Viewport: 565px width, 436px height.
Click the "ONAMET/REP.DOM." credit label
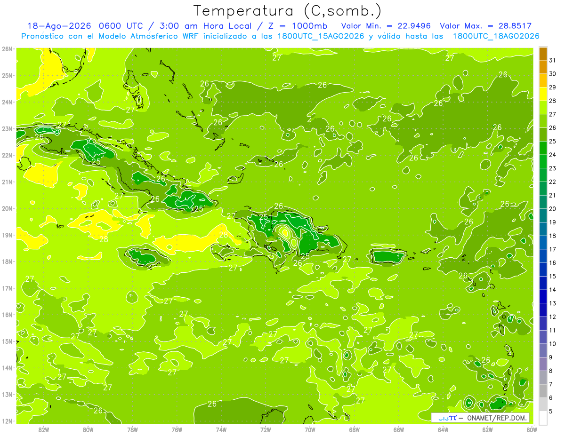point(497,418)
